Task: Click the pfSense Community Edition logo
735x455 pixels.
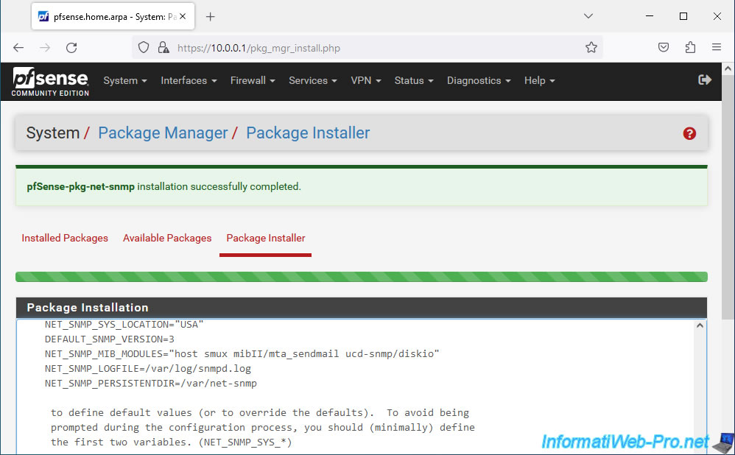Action: [x=50, y=82]
